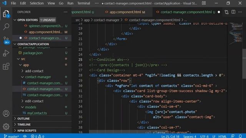
Task: Open Explorer panel more actions ellipsis
Action: click(65, 12)
